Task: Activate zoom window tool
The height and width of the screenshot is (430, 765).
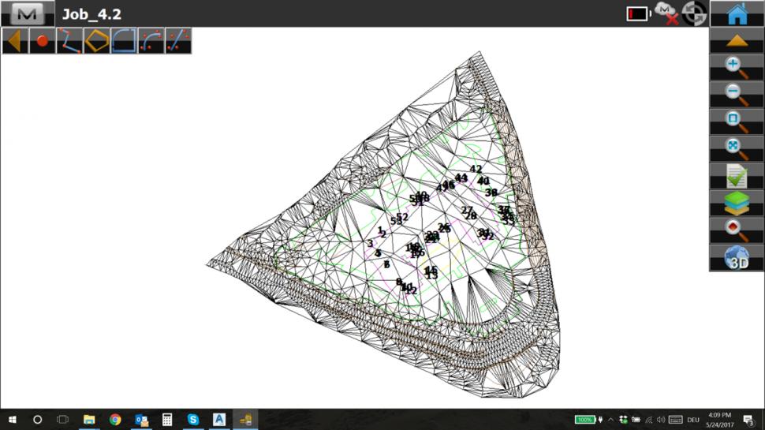Action: pos(737,122)
